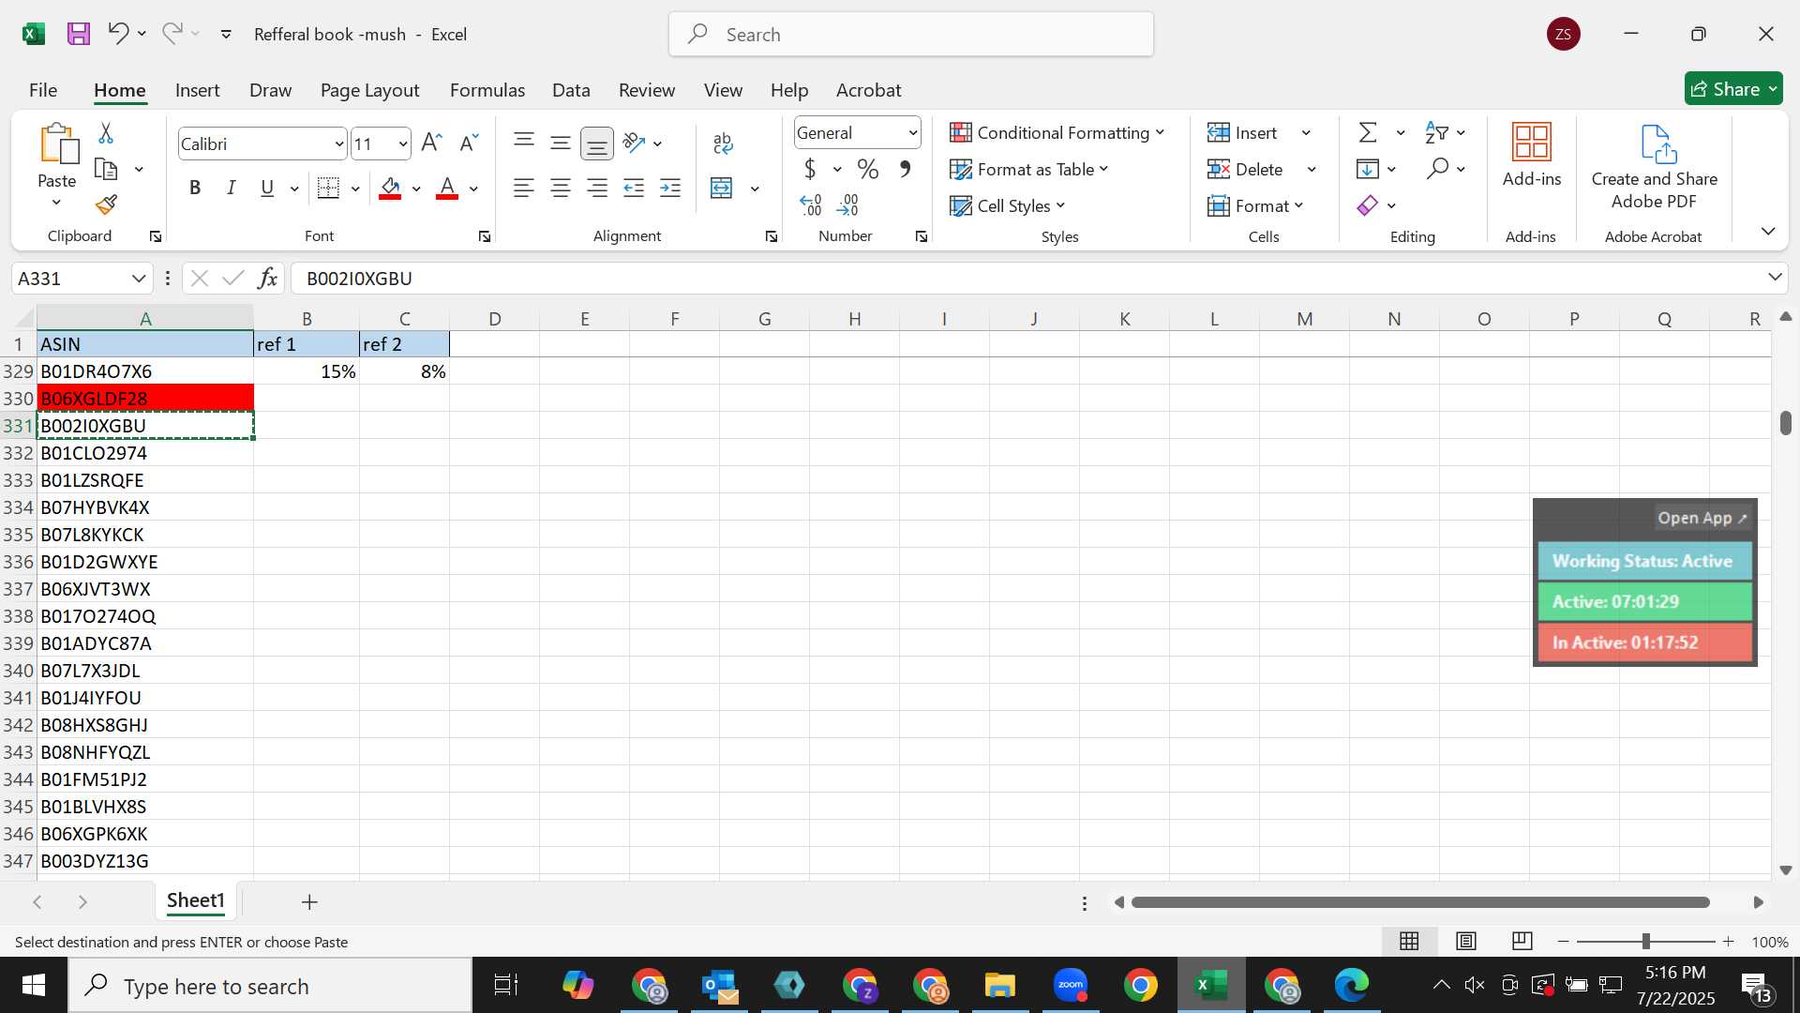The image size is (1800, 1013).
Task: Apply the red font color
Action: tap(447, 188)
